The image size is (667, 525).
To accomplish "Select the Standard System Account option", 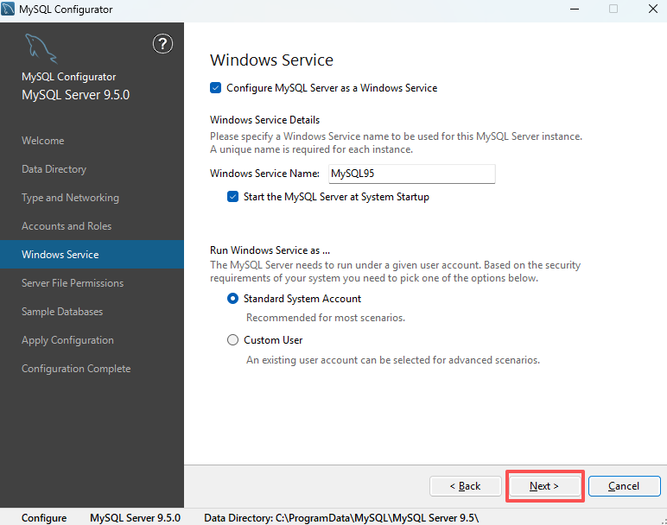I will click(232, 299).
